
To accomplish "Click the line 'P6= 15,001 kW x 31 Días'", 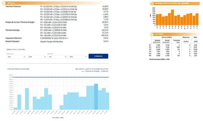I will click(x=58, y=20).
